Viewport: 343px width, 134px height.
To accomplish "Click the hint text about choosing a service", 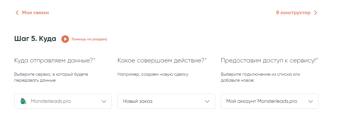I will pos(51,77).
